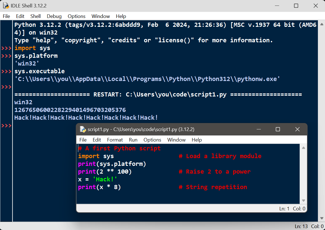The height and width of the screenshot is (230, 325).
Task: Open the Window menu in script editor
Action: tap(176, 140)
